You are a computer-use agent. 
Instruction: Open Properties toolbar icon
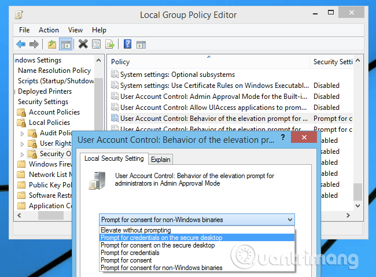(x=97, y=45)
